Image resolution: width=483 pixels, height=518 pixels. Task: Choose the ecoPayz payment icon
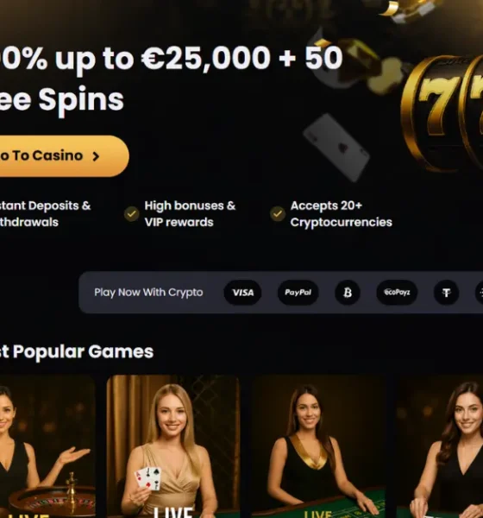[x=397, y=293]
